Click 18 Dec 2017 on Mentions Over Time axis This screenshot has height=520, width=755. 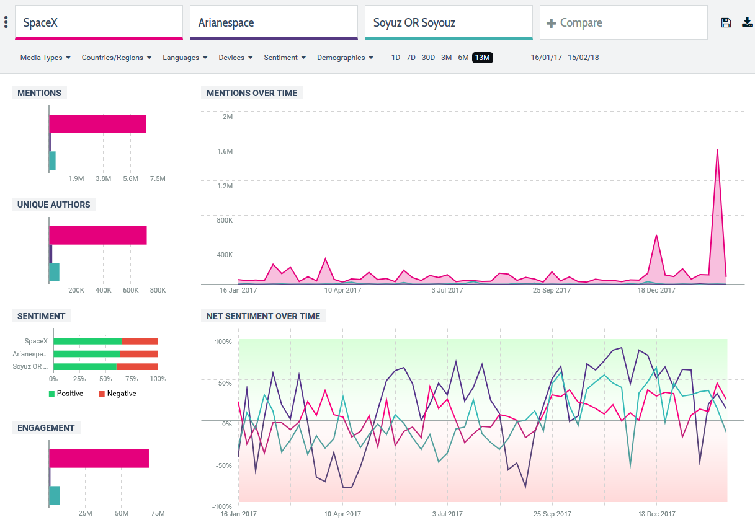click(657, 290)
